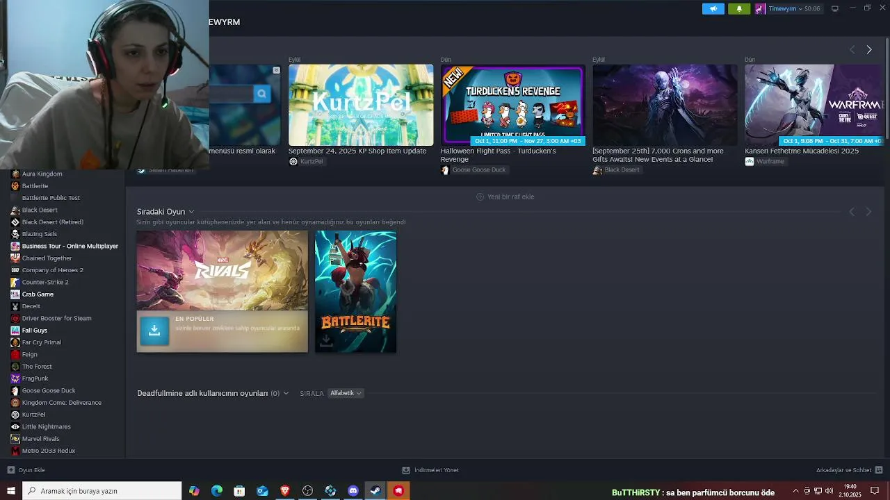Click the Little Nightmares eye icon in sidebar
Screen dimensions: 890x500
[15, 426]
